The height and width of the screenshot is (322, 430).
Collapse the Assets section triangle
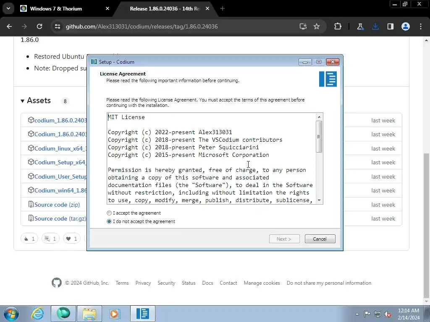click(23, 101)
